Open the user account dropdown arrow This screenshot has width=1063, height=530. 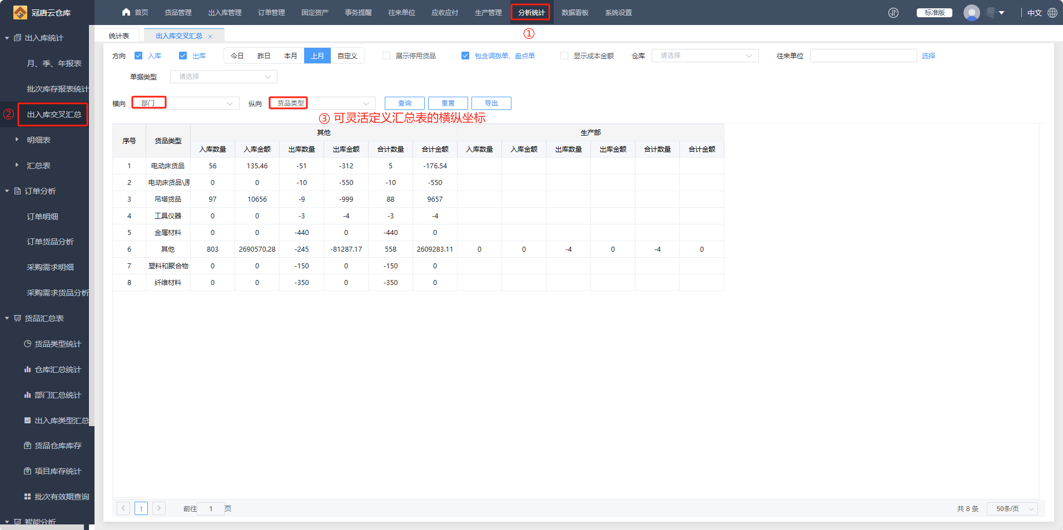pyautogui.click(x=1001, y=13)
